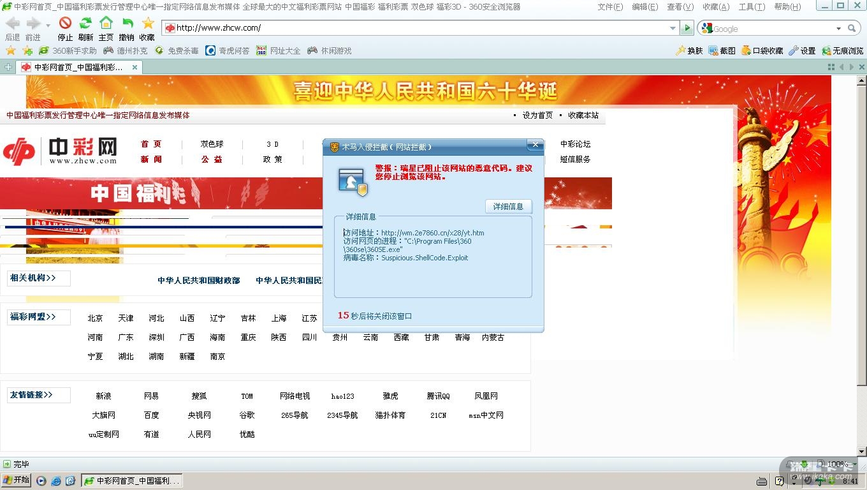Click the 详细信息 button in the alert
The image size is (867, 490).
[508, 206]
